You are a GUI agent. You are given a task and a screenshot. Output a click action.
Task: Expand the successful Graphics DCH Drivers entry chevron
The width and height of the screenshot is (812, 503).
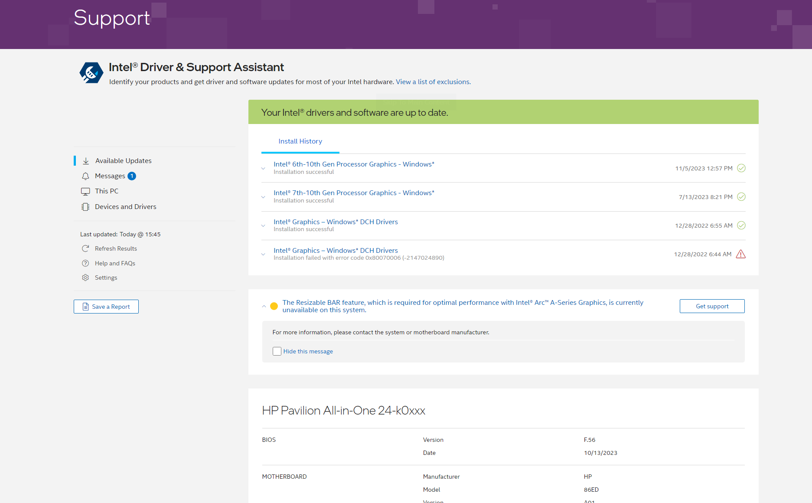pyautogui.click(x=263, y=225)
